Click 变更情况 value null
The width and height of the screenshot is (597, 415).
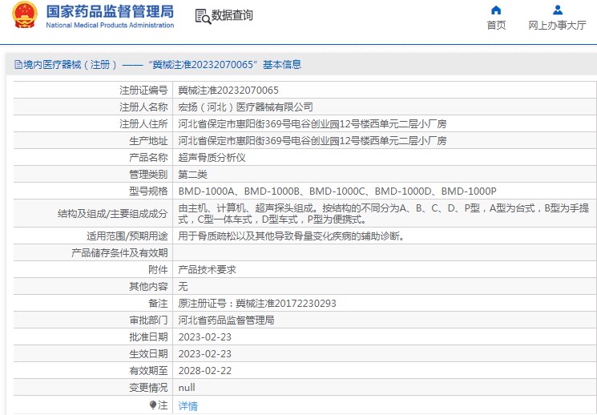[x=187, y=388]
